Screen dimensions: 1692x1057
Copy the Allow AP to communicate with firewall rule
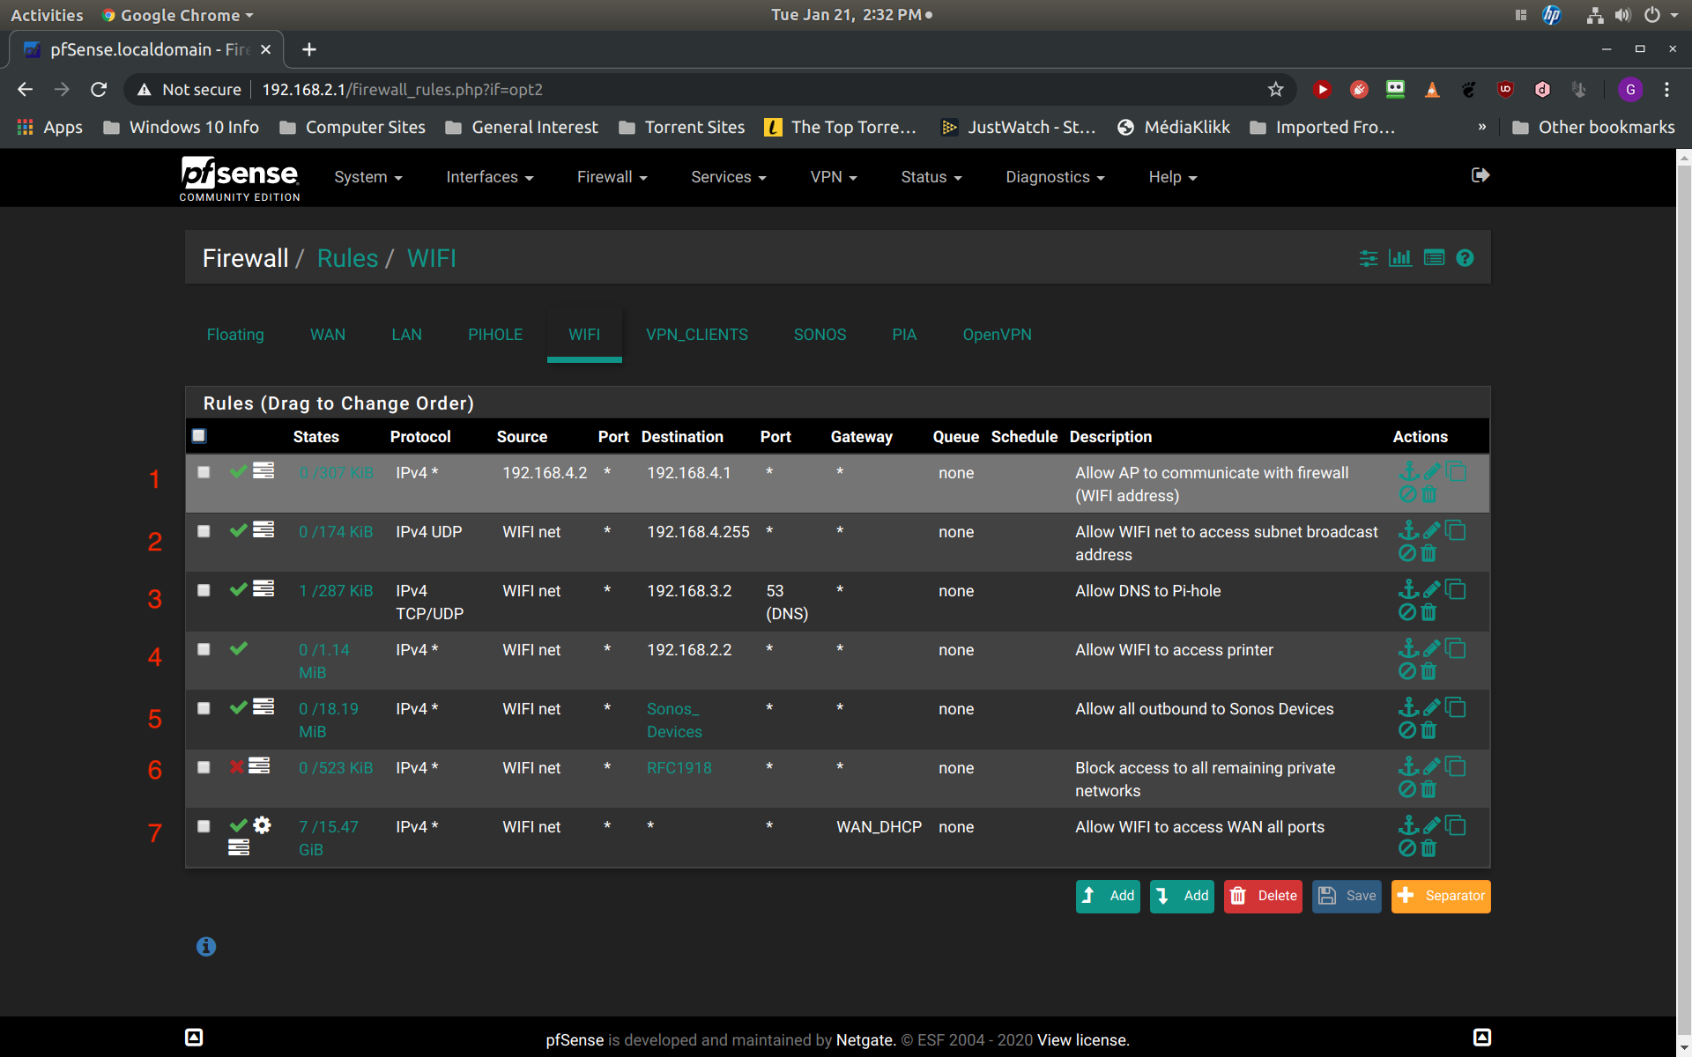pos(1456,471)
